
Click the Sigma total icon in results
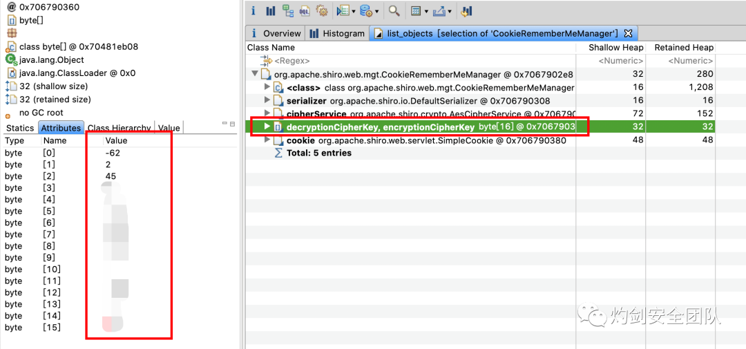click(278, 153)
